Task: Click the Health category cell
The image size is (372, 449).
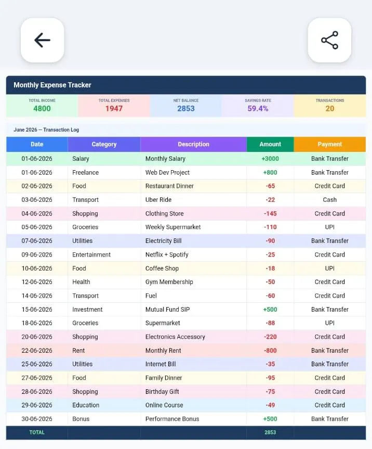Action: click(104, 282)
